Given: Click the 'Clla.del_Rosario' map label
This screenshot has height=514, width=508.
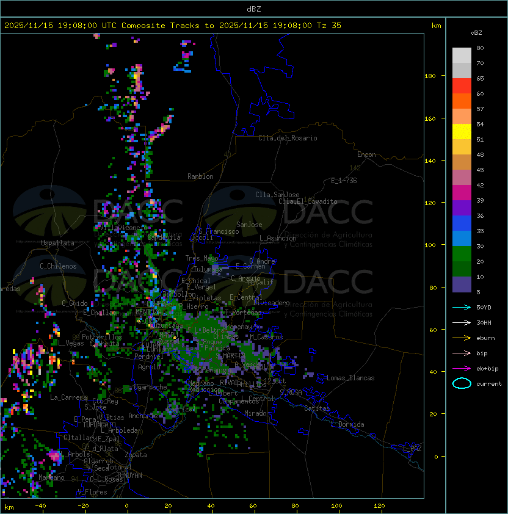Looking at the screenshot, I should point(288,138).
